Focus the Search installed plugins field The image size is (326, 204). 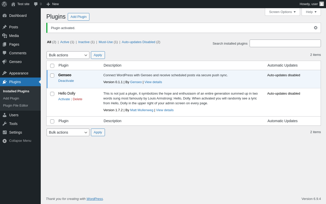285,43
